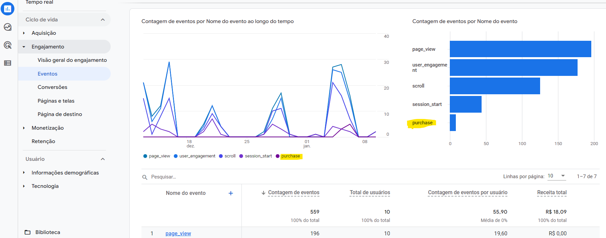Select Conversões in the sidebar

click(x=53, y=87)
